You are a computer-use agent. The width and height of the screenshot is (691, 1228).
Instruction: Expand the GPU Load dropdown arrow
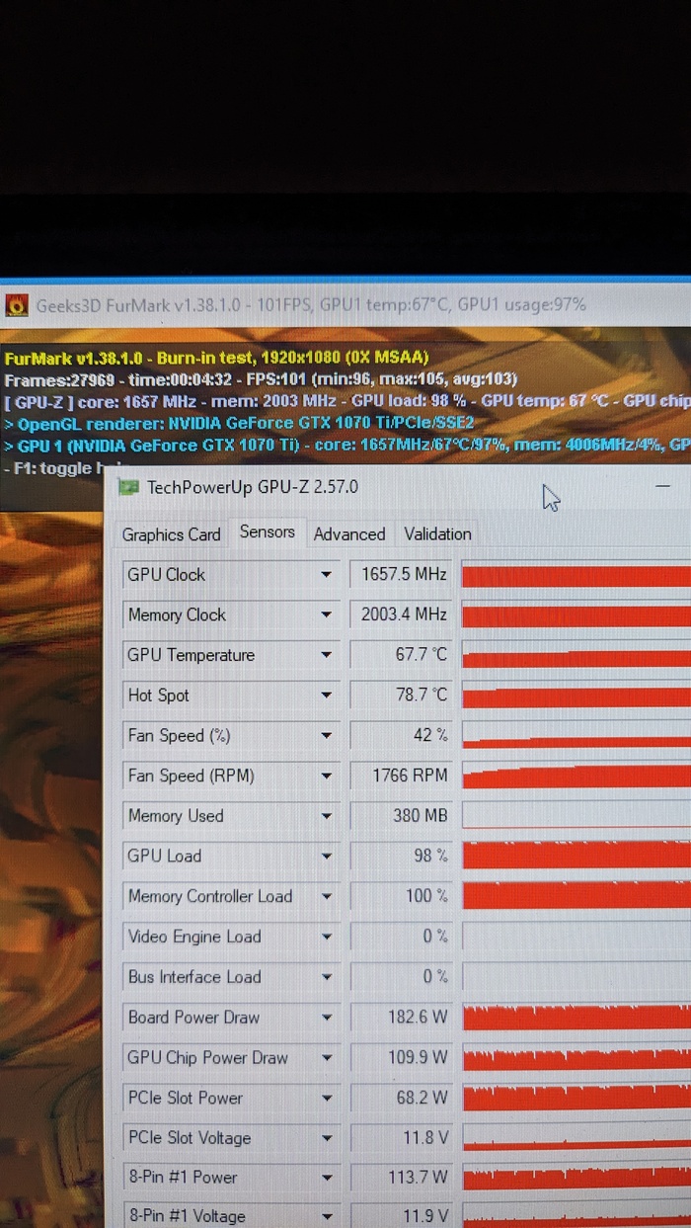[326, 857]
